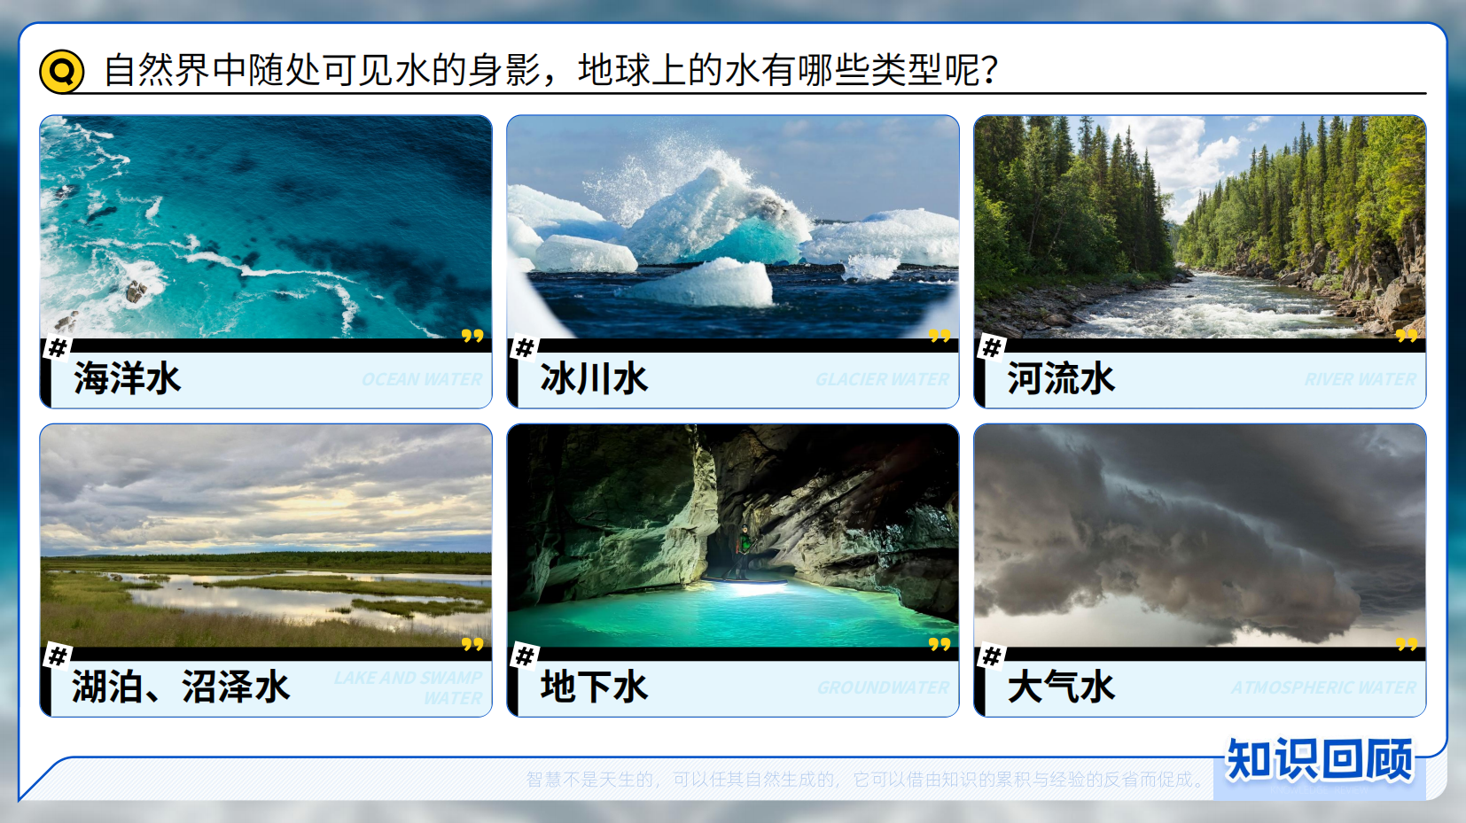Click the hash icon beside 地下水
Viewport: 1466px width, 823px height.
point(525,656)
